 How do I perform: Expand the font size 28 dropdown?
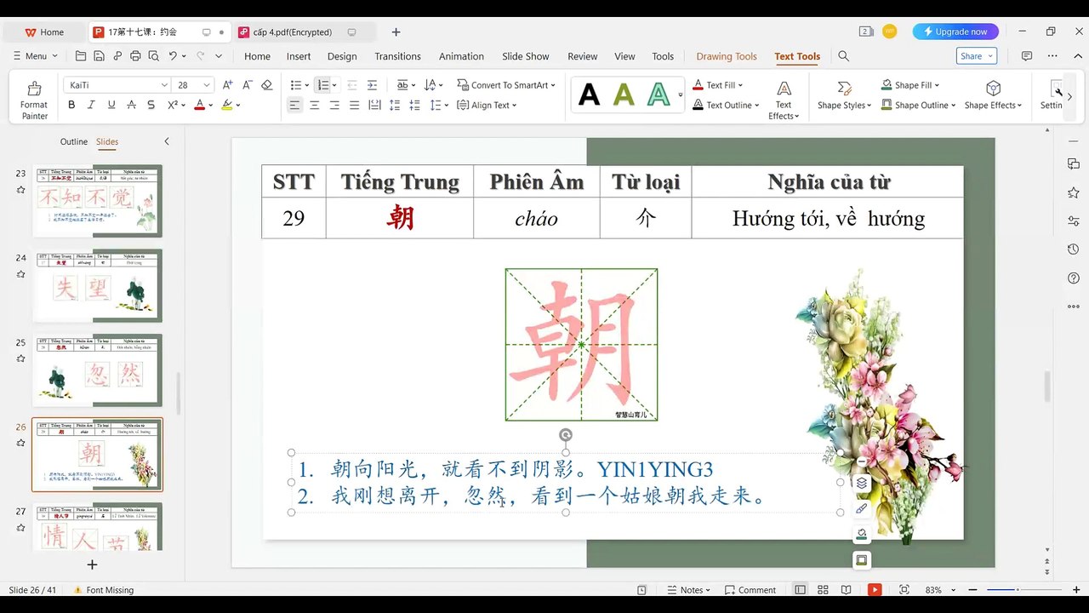coord(206,85)
